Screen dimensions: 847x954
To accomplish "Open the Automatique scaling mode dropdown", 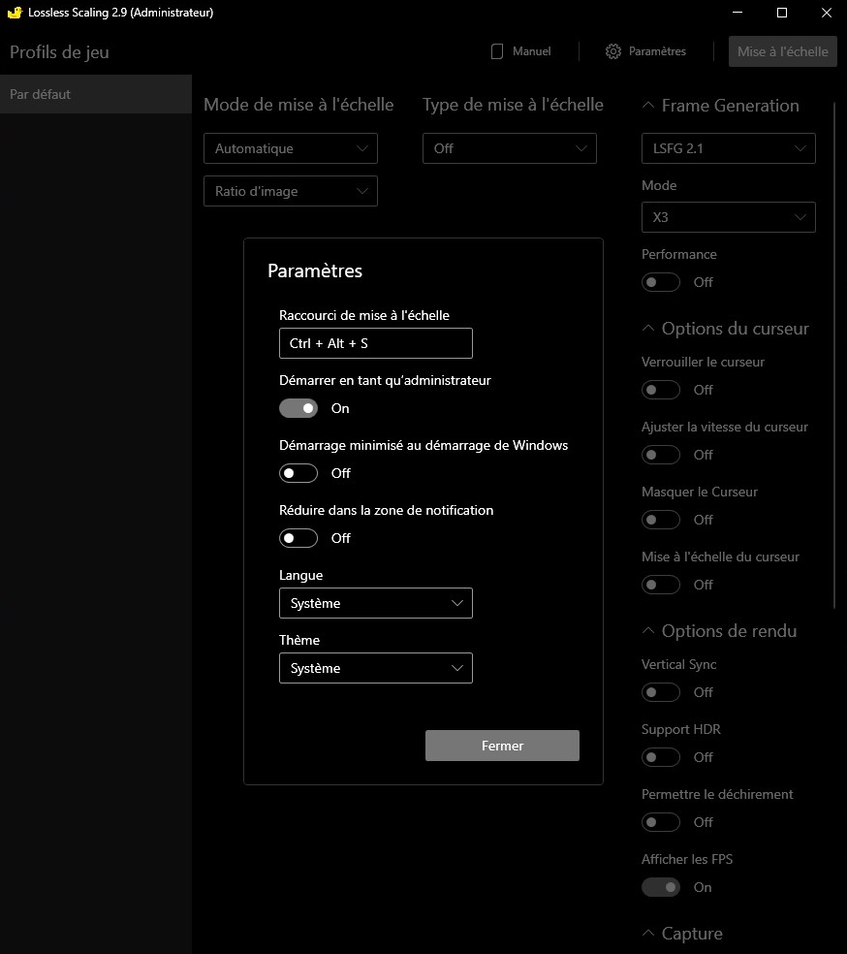I will (x=291, y=148).
